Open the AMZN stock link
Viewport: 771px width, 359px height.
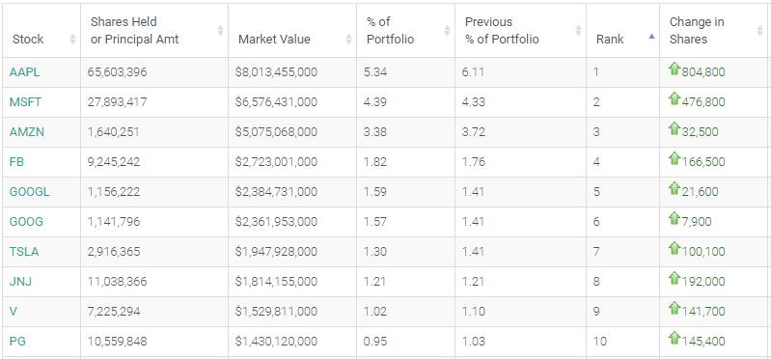(27, 132)
